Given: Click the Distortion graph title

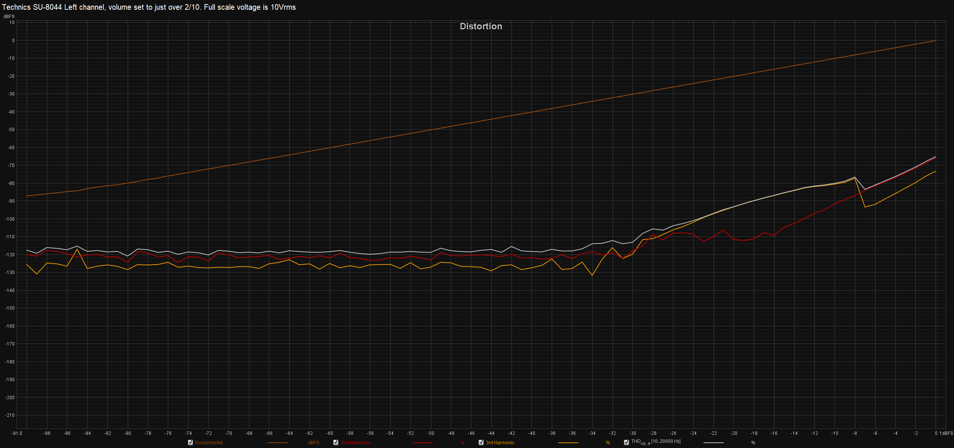Looking at the screenshot, I should pos(481,26).
